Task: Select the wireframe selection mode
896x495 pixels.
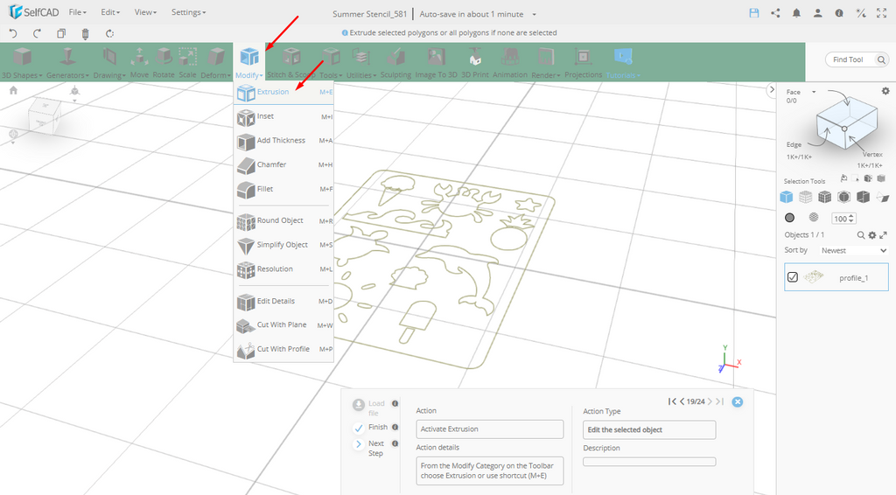Action: [805, 197]
